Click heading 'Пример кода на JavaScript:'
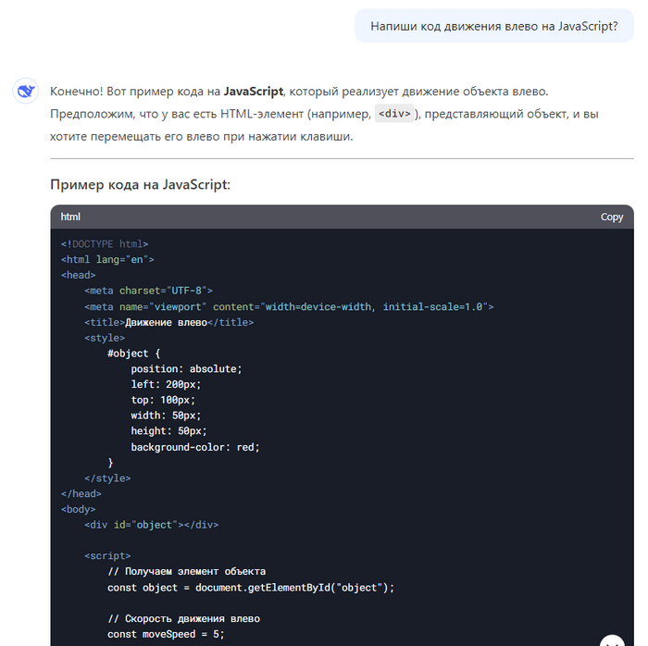The height and width of the screenshot is (646, 648). 140,184
